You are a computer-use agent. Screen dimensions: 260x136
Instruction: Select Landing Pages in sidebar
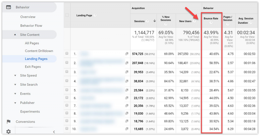tap(36, 59)
